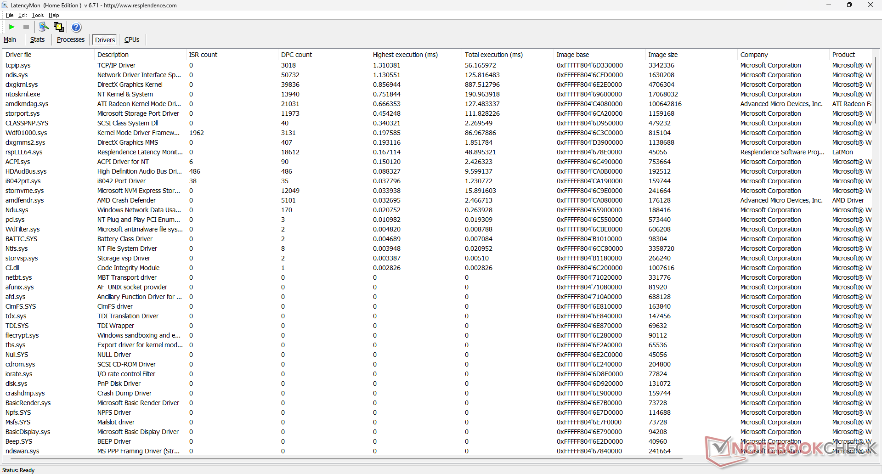Click the gray stop monitor icon
This screenshot has height=474, width=882.
pyautogui.click(x=26, y=27)
